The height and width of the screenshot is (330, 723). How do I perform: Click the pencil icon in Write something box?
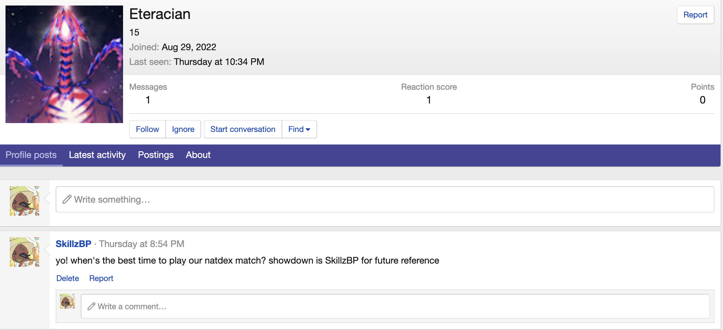click(x=67, y=199)
